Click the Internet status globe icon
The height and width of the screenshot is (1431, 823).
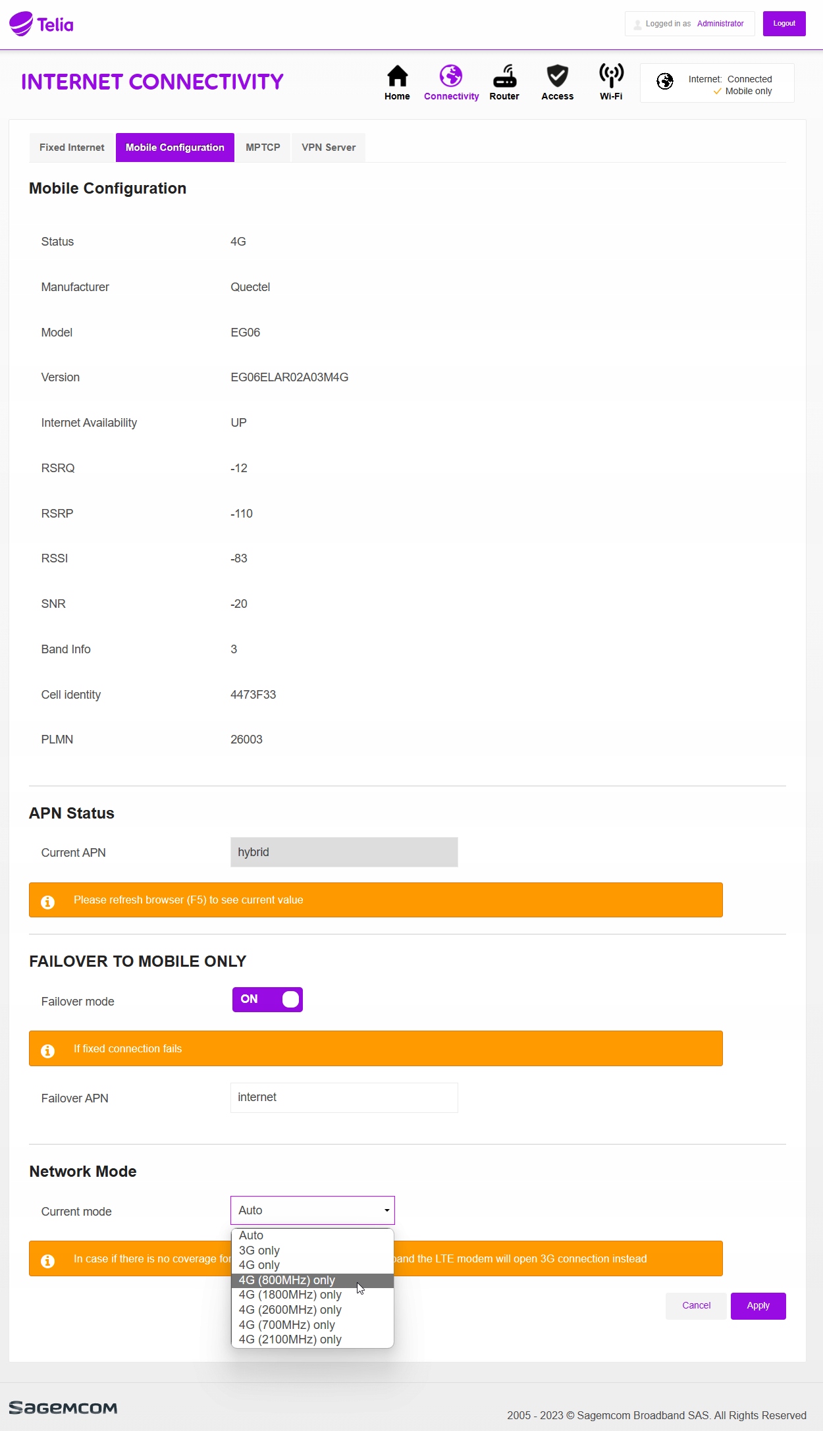click(x=665, y=81)
